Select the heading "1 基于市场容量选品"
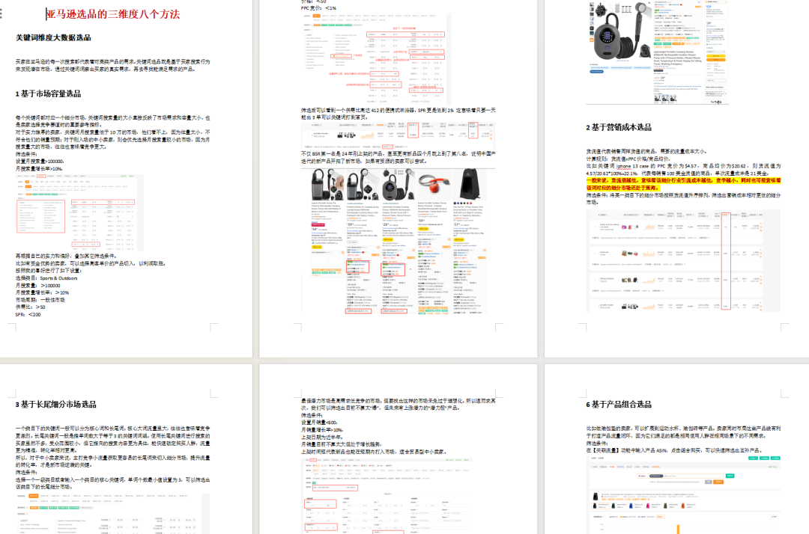The width and height of the screenshot is (809, 534). point(48,93)
